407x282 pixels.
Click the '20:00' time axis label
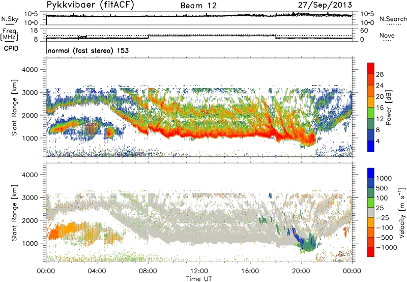click(301, 271)
